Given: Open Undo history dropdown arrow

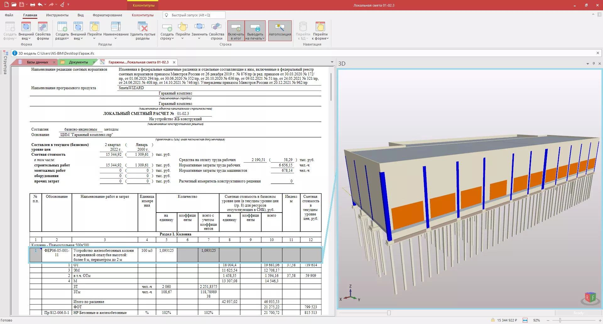Looking at the screenshot, I should click(45, 5).
